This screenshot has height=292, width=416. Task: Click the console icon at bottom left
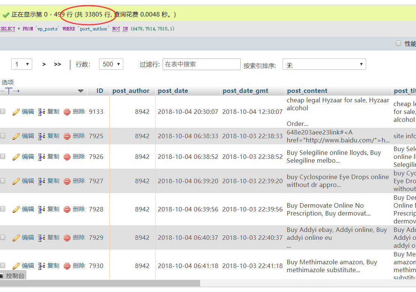point(2,276)
